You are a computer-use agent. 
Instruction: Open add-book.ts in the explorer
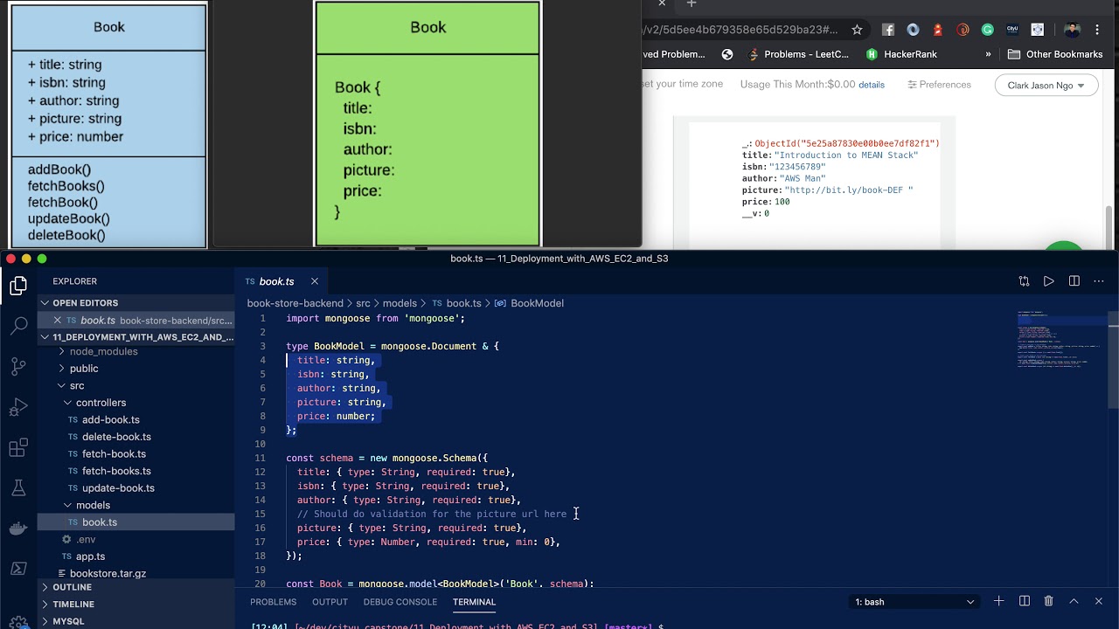click(111, 420)
